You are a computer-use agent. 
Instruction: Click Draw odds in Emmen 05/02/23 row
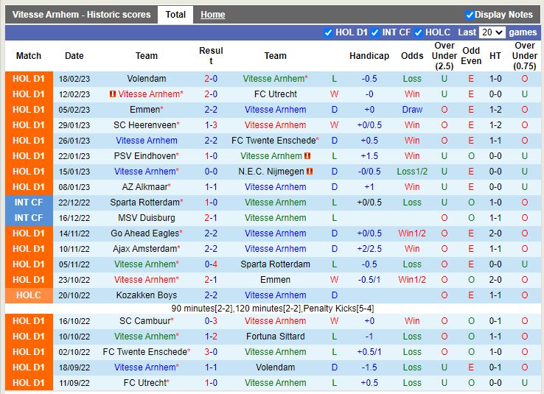[412, 110]
